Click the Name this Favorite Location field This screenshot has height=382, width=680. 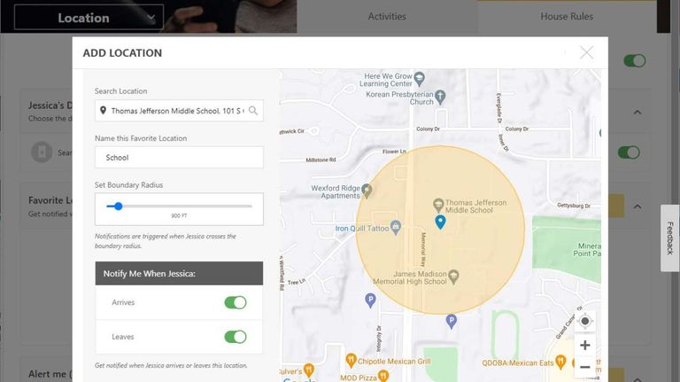pyautogui.click(x=179, y=158)
